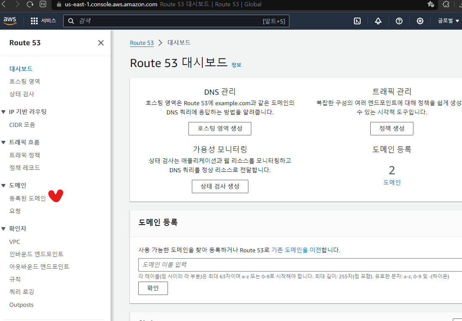Open 호스팅 영역 in the sidebar
The image size is (462, 321).
pyautogui.click(x=24, y=81)
